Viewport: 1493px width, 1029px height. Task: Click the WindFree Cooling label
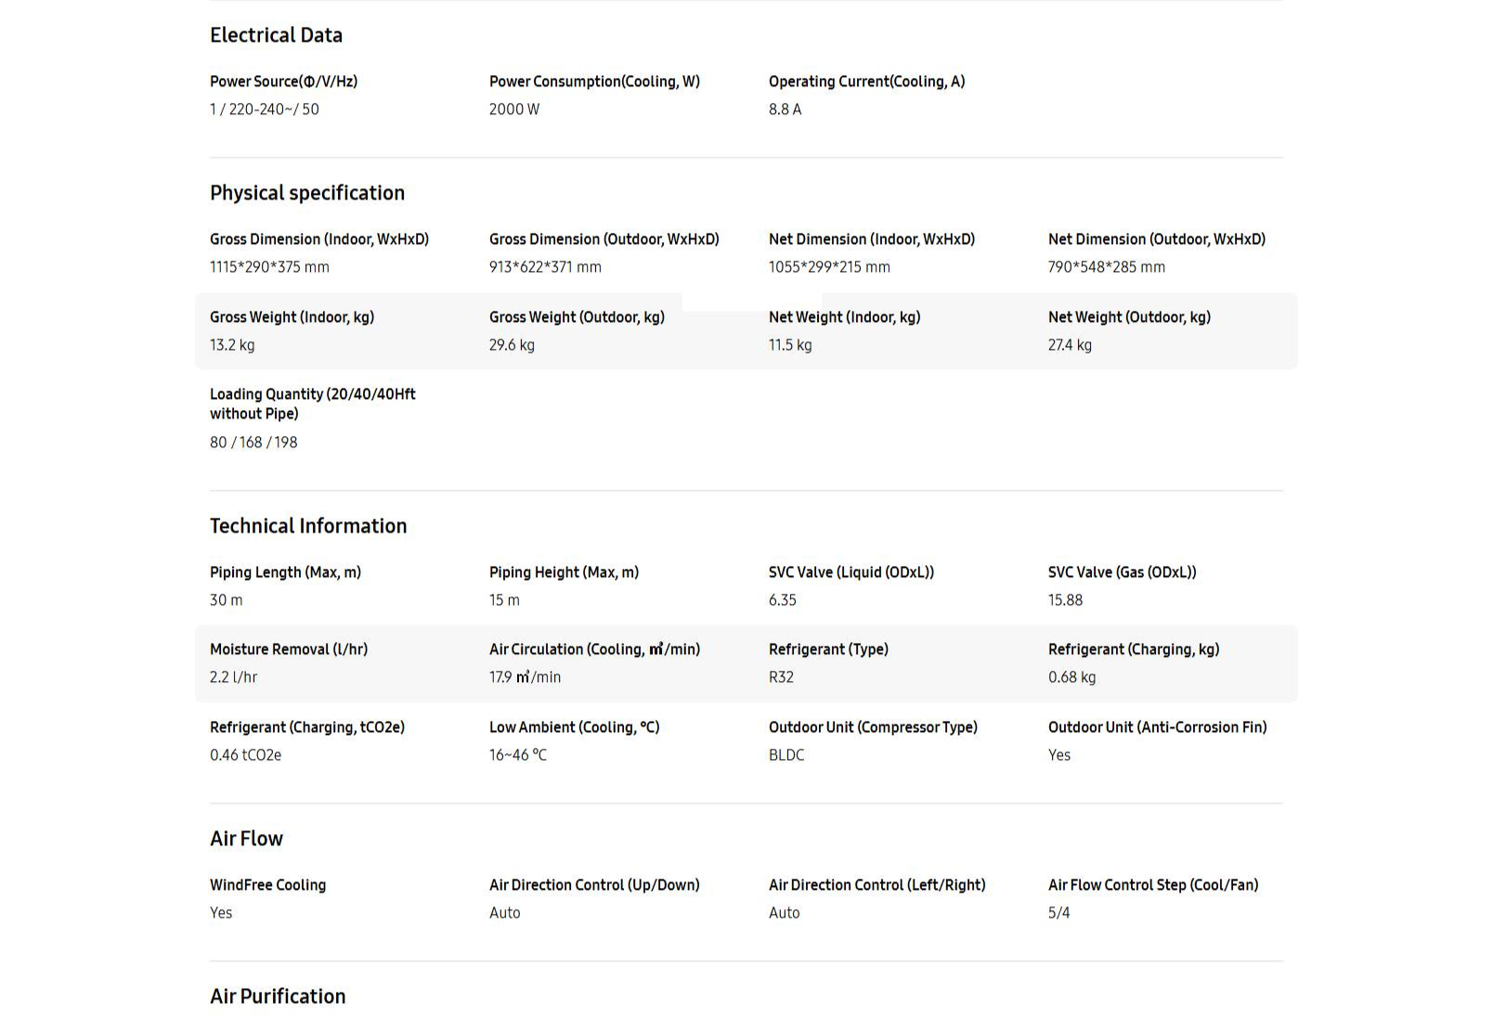(x=267, y=885)
